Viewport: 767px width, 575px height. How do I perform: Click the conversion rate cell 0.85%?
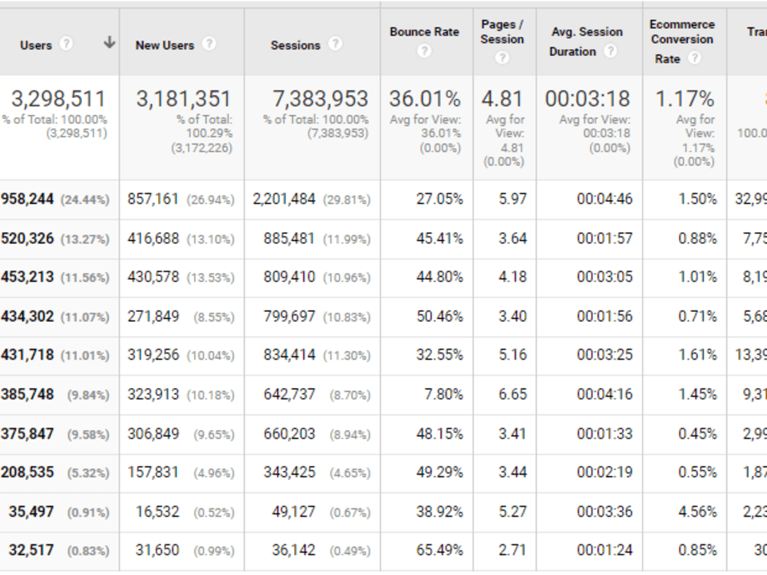coord(697,550)
